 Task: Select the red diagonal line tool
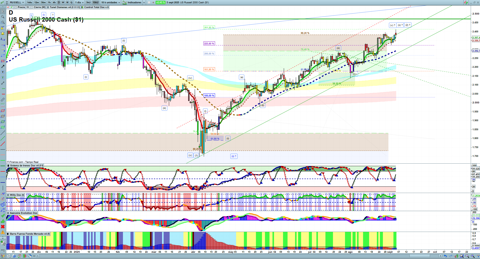point(3,144)
